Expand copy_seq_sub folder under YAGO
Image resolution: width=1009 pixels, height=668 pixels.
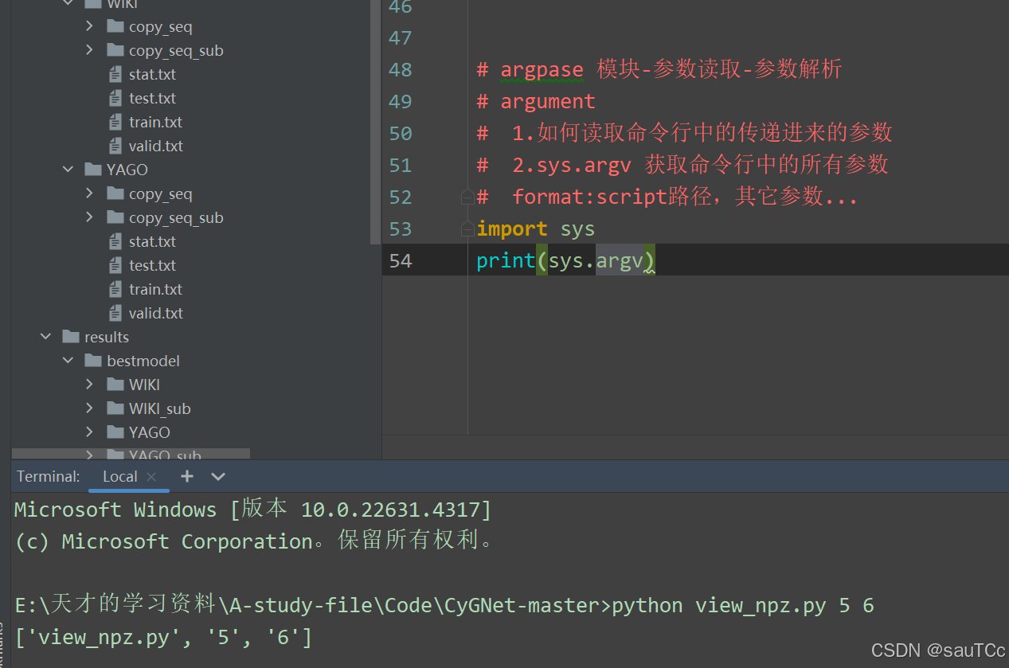pos(90,217)
